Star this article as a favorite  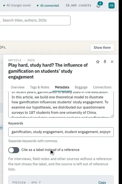[98, 62]
